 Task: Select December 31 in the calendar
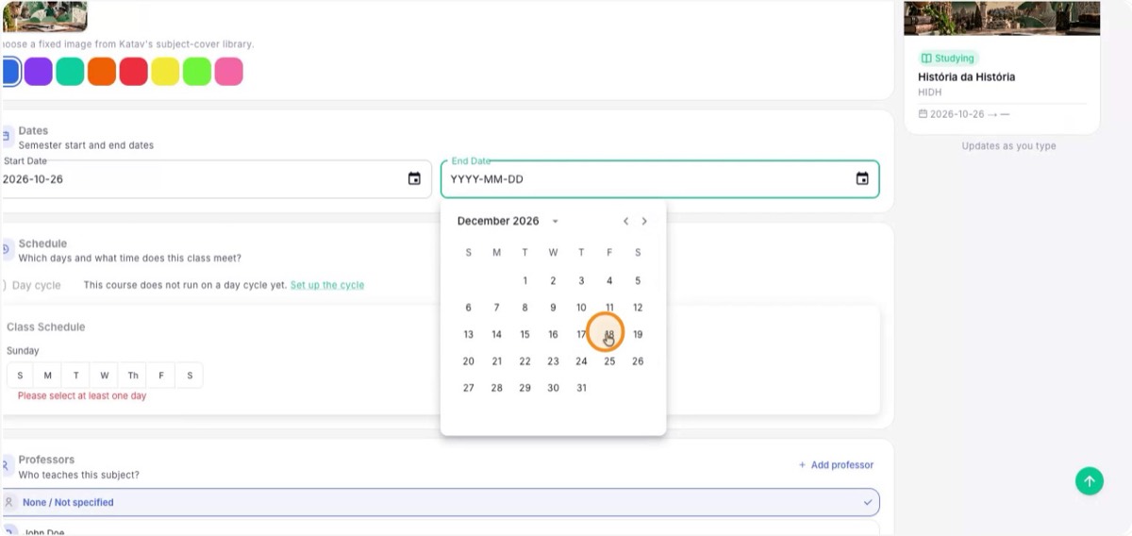tap(581, 388)
